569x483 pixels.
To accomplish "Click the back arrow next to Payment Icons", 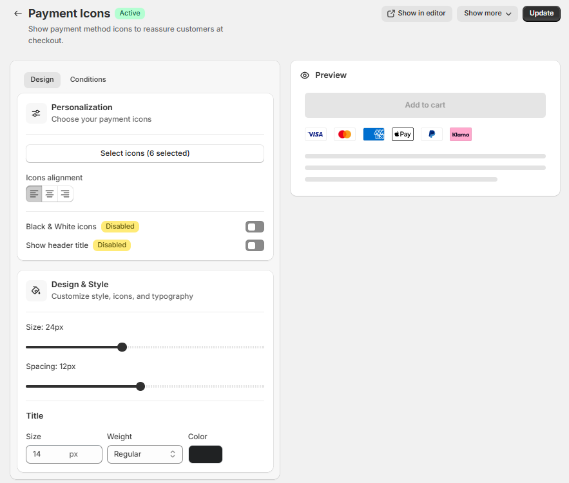I will (x=17, y=14).
